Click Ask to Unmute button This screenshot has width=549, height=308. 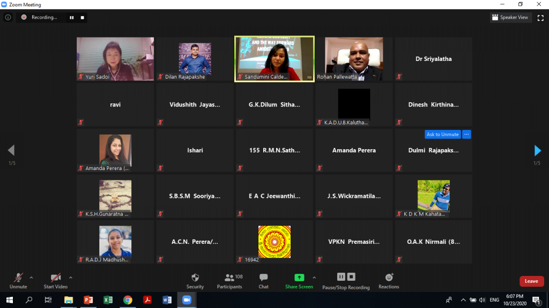tap(442, 134)
